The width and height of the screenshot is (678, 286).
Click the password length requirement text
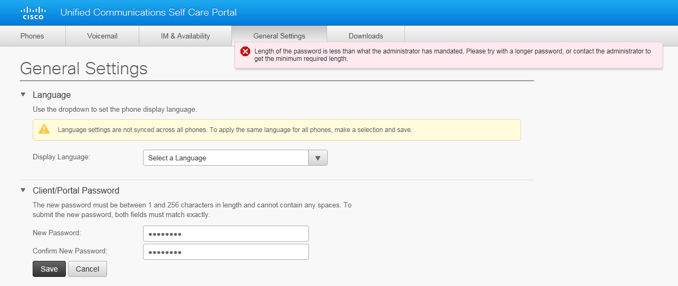[192, 210]
